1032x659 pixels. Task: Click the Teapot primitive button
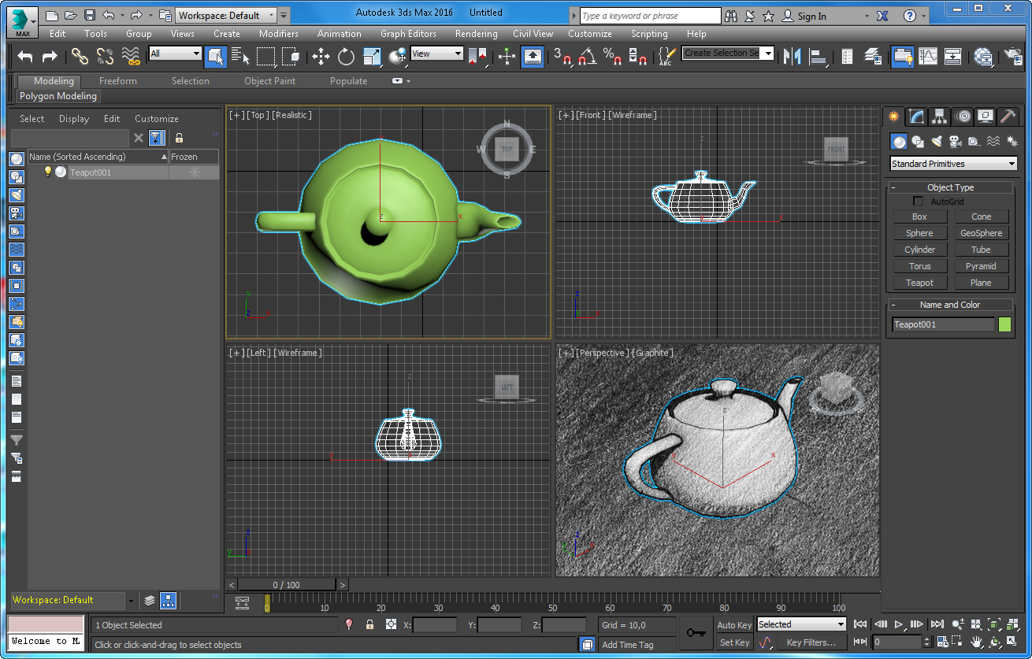(x=919, y=283)
